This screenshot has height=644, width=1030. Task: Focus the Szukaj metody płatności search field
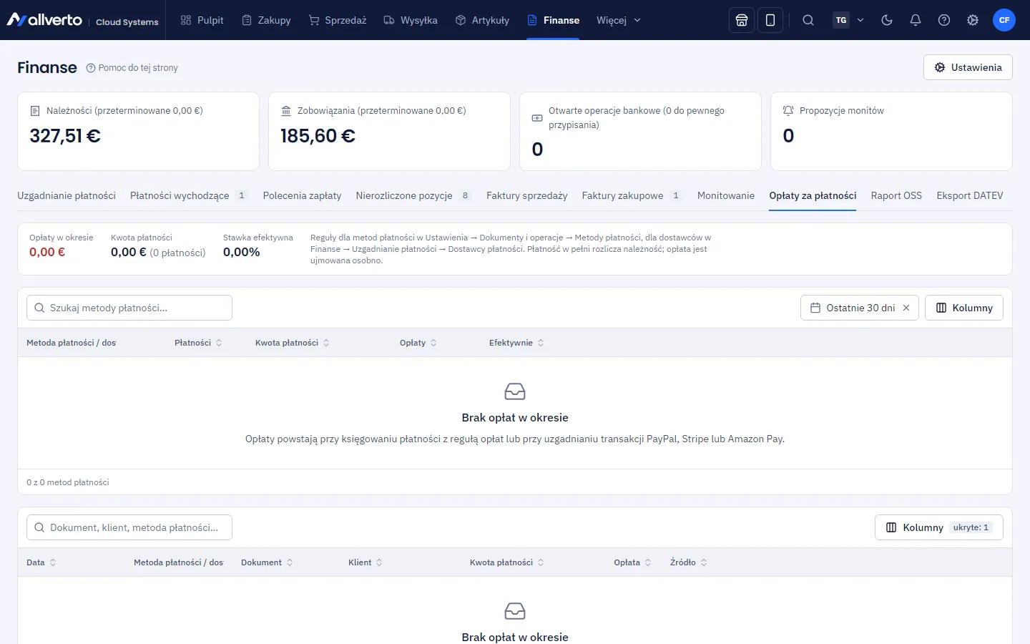click(129, 308)
